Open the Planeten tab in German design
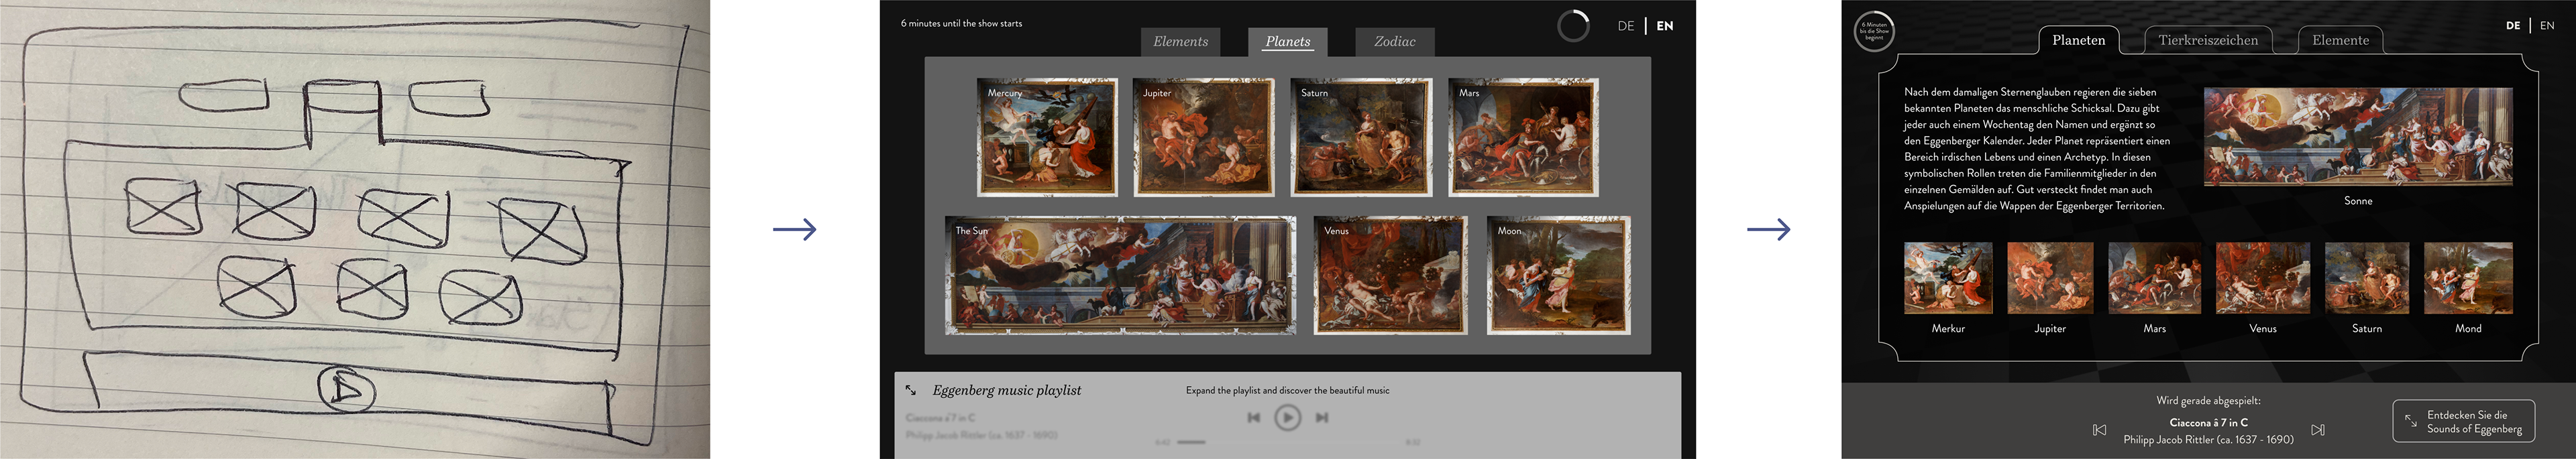 tap(2078, 40)
